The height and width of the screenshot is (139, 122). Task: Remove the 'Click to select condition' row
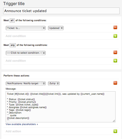coord(115,52)
